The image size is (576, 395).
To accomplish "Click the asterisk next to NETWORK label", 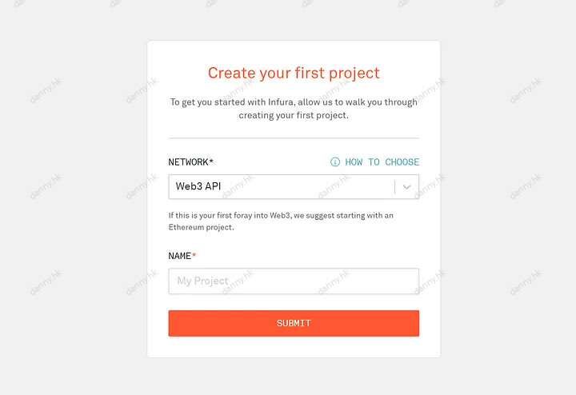I will point(211,161).
